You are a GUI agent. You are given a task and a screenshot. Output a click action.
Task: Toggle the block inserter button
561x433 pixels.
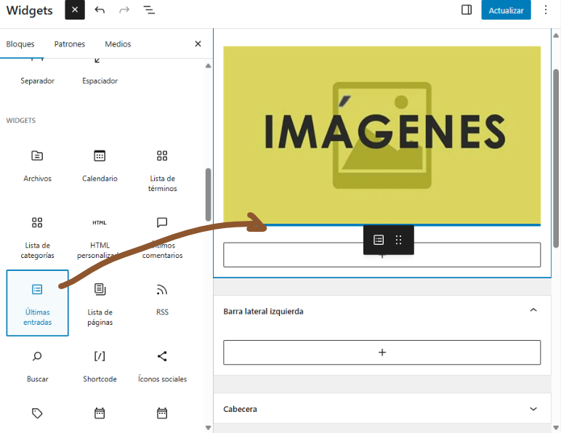click(75, 10)
